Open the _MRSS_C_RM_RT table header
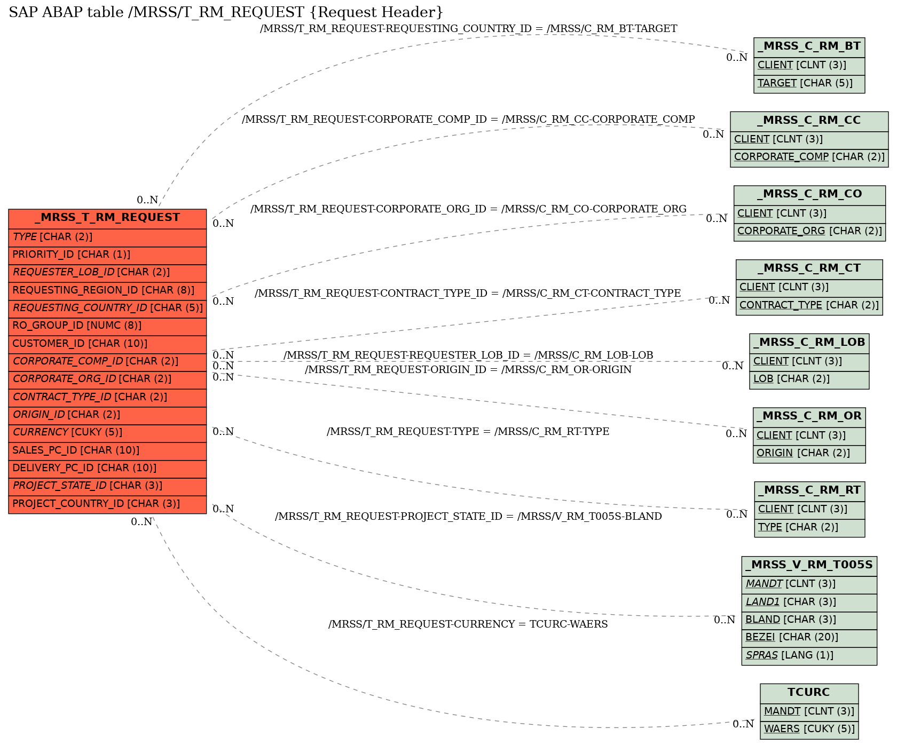Viewport: 897px width, 745px height. pos(809,491)
